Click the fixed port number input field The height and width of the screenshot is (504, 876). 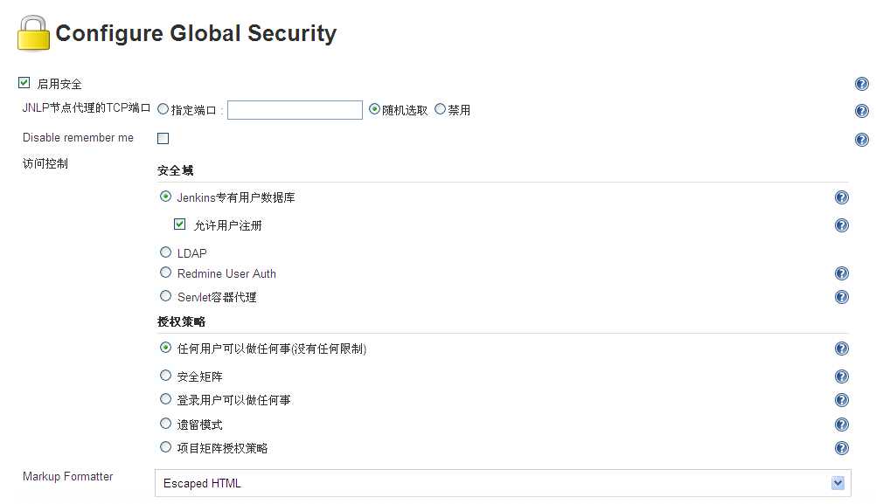click(x=295, y=110)
